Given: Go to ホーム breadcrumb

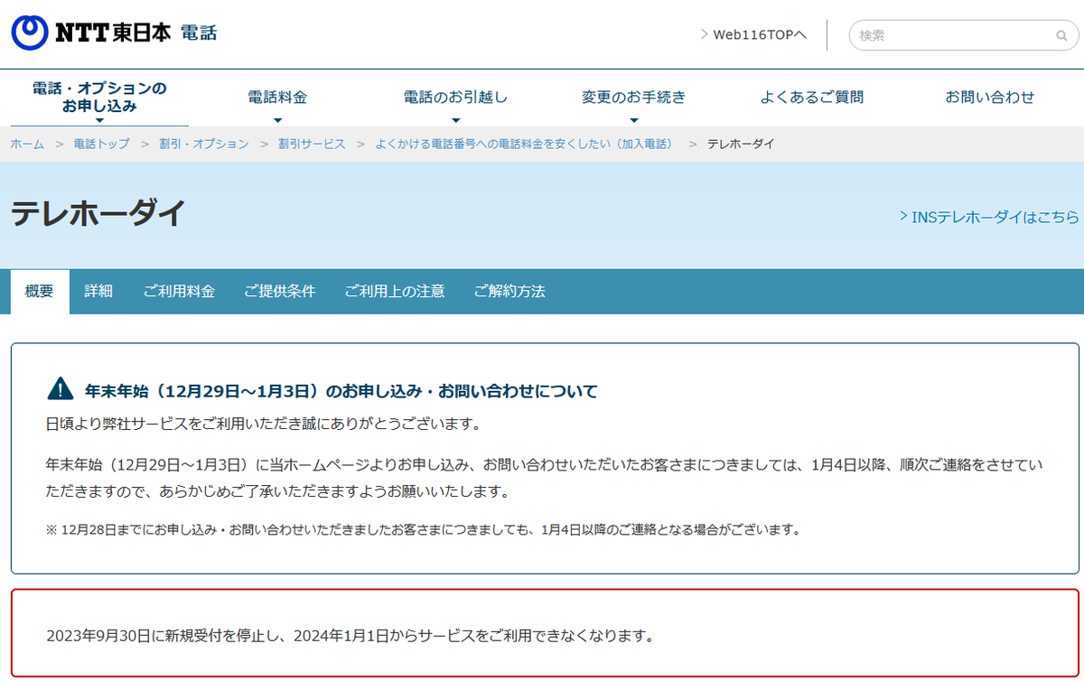Looking at the screenshot, I should [27, 145].
